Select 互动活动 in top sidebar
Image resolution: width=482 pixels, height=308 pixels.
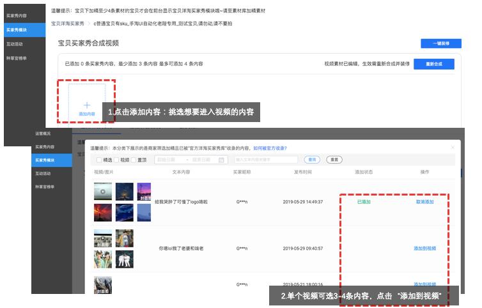point(15,44)
